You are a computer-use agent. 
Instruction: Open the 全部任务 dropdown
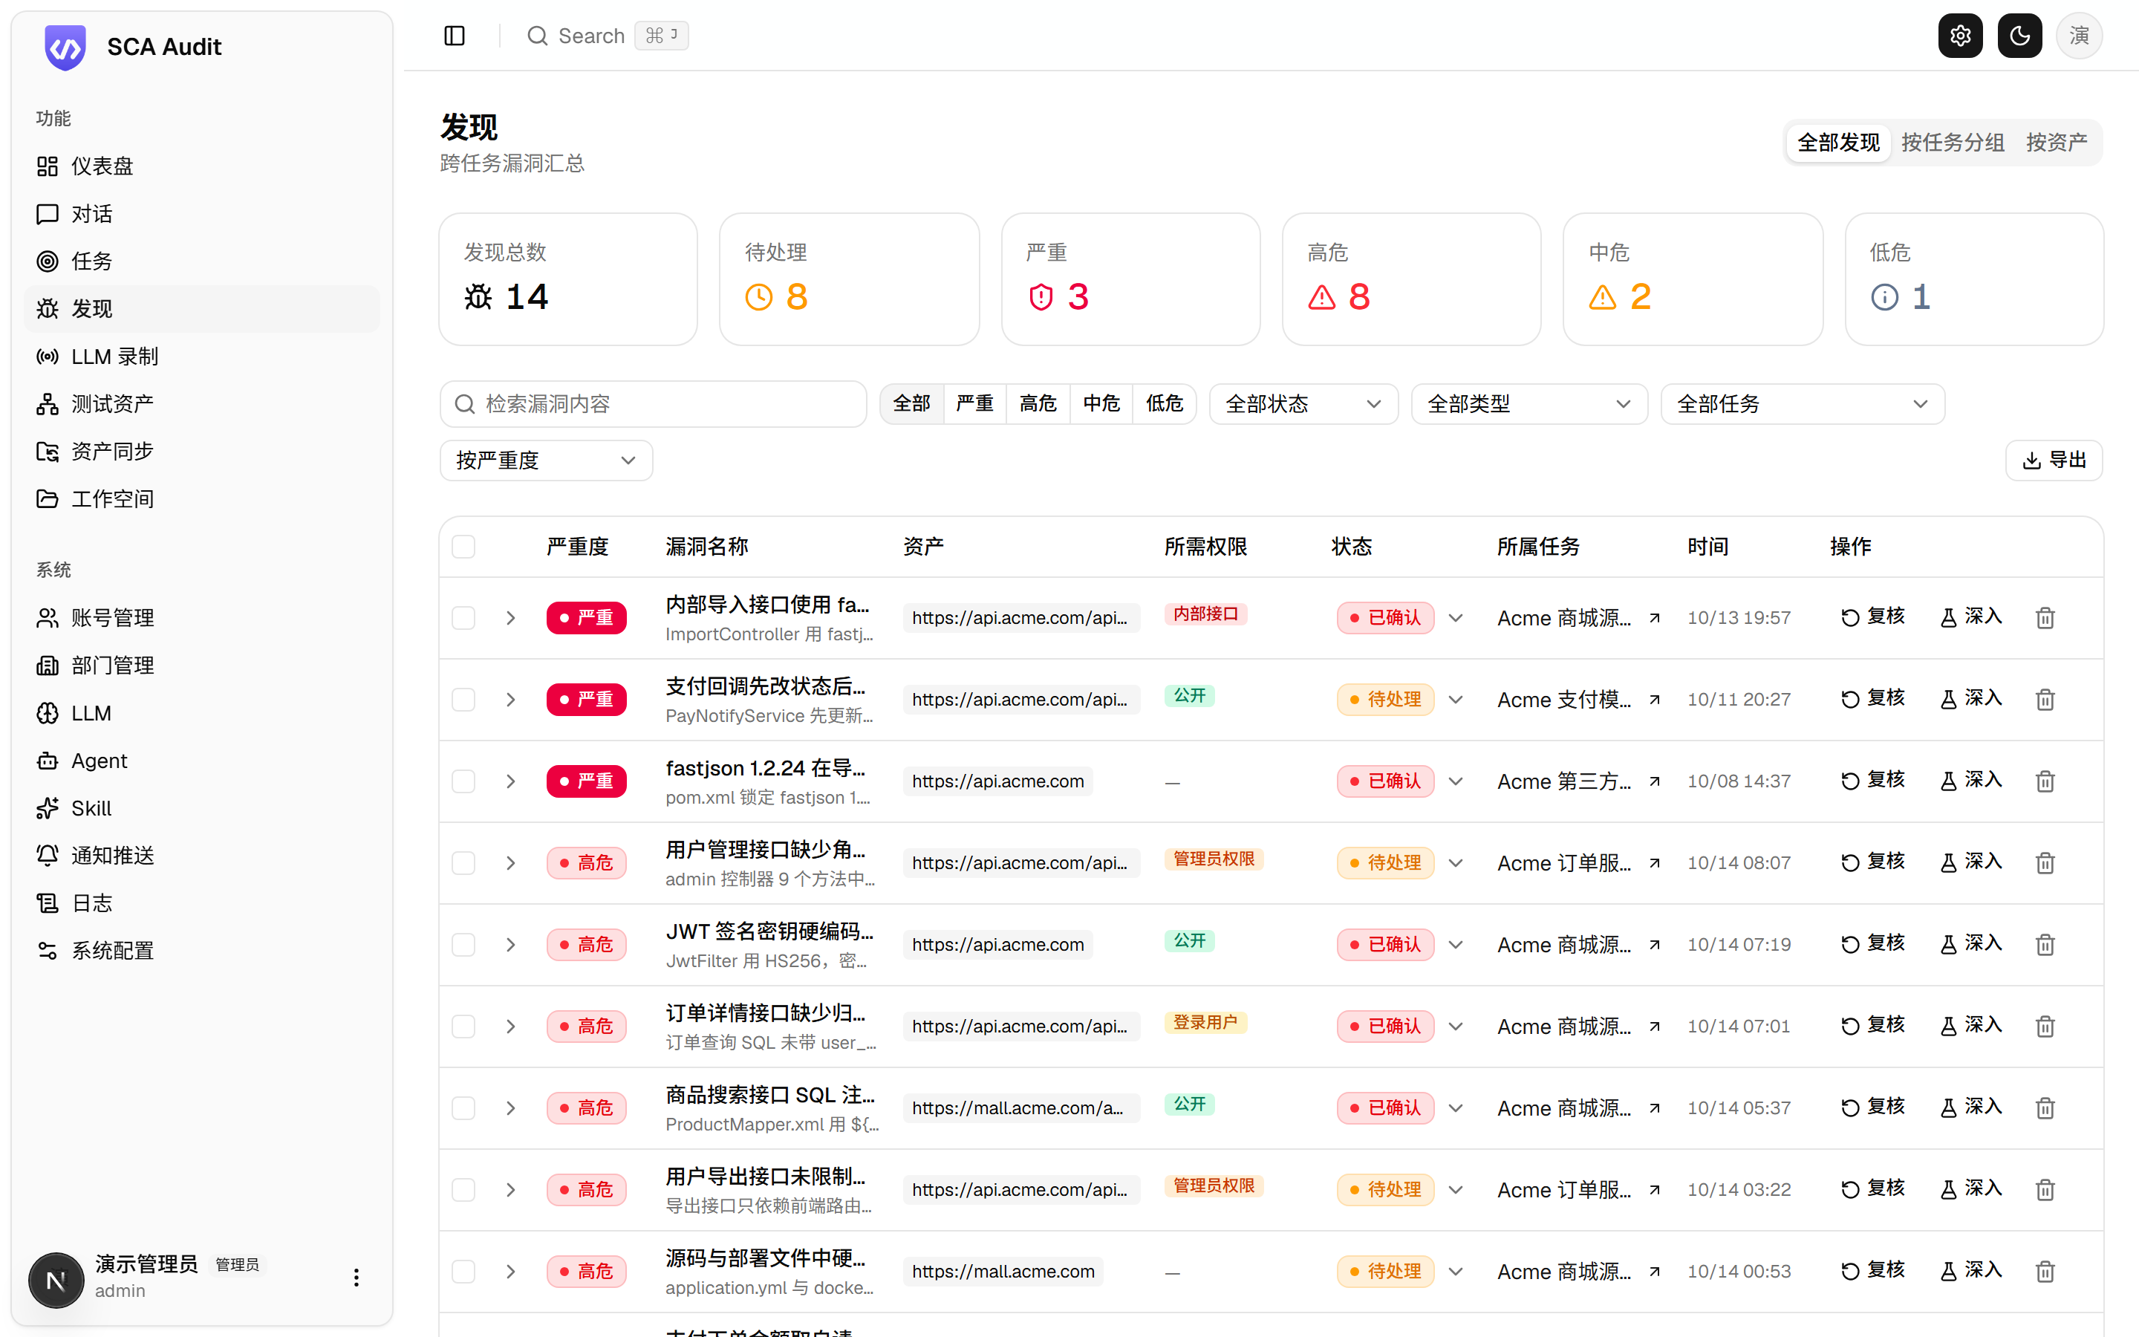click(x=1803, y=404)
